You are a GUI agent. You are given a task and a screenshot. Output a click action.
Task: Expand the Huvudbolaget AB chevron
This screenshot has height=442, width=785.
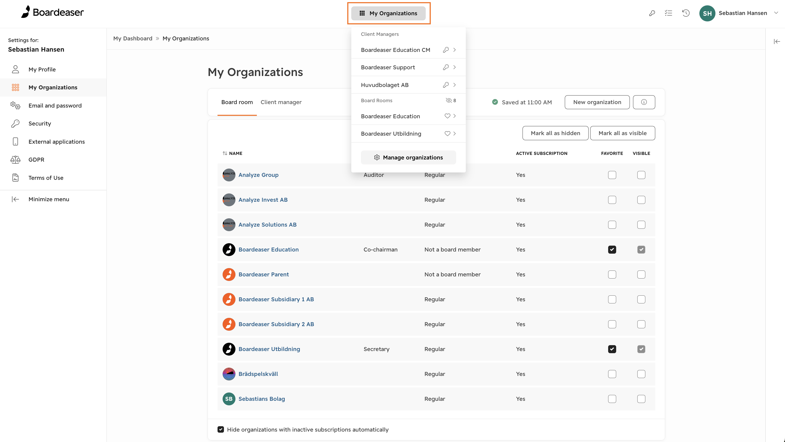point(454,85)
